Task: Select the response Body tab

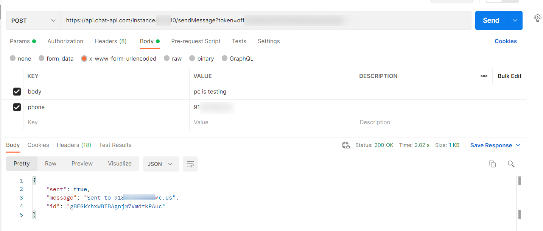Action: pyautogui.click(x=13, y=145)
